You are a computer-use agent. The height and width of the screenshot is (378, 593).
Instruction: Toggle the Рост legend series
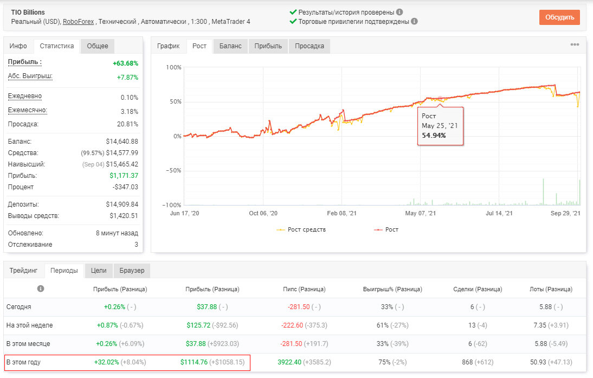click(x=386, y=230)
